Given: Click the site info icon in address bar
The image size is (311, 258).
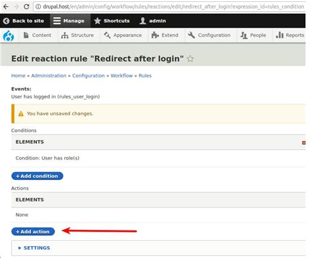Looking at the screenshot, I should (38, 7).
